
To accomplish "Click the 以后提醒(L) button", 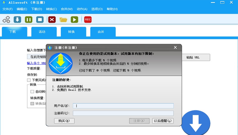I will coord(163,121).
